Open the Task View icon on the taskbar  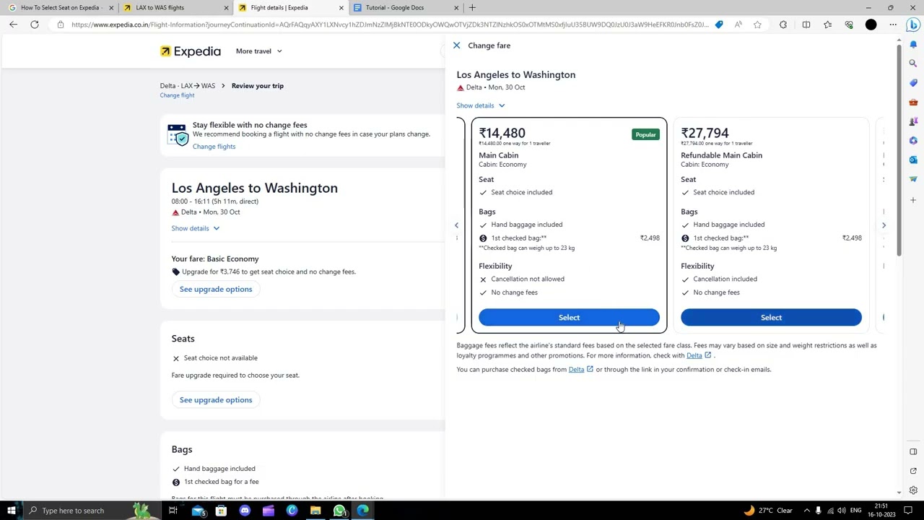tap(173, 511)
